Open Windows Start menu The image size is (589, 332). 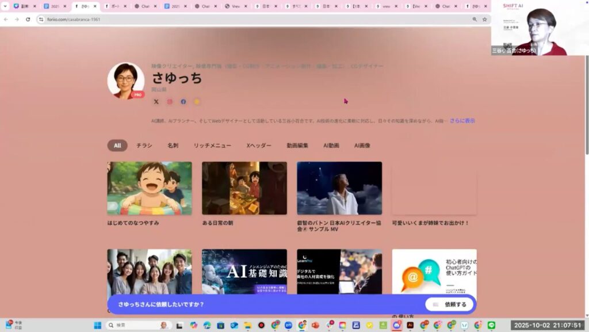point(98,325)
